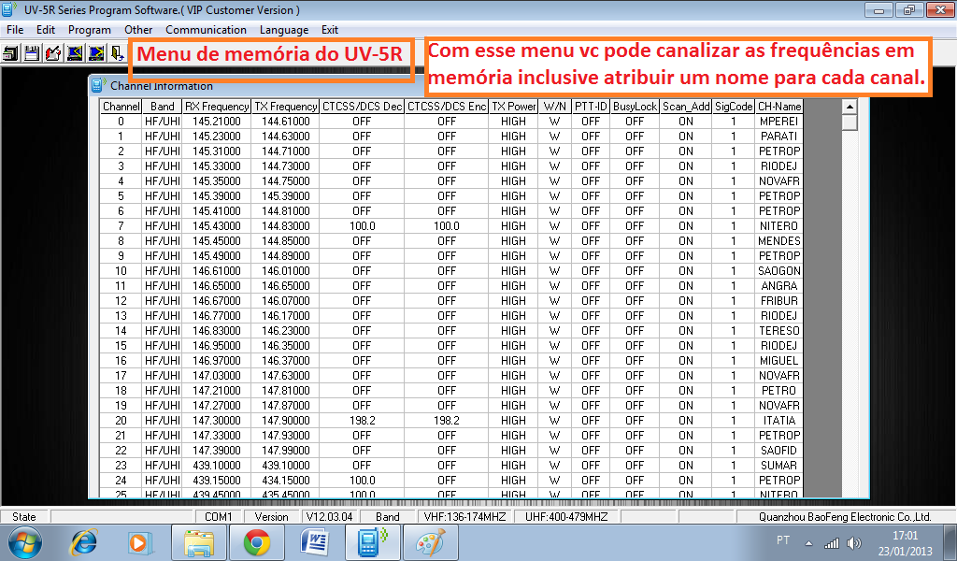Disable Scan_Add on channel 5
This screenshot has width=957, height=561.
(x=685, y=197)
